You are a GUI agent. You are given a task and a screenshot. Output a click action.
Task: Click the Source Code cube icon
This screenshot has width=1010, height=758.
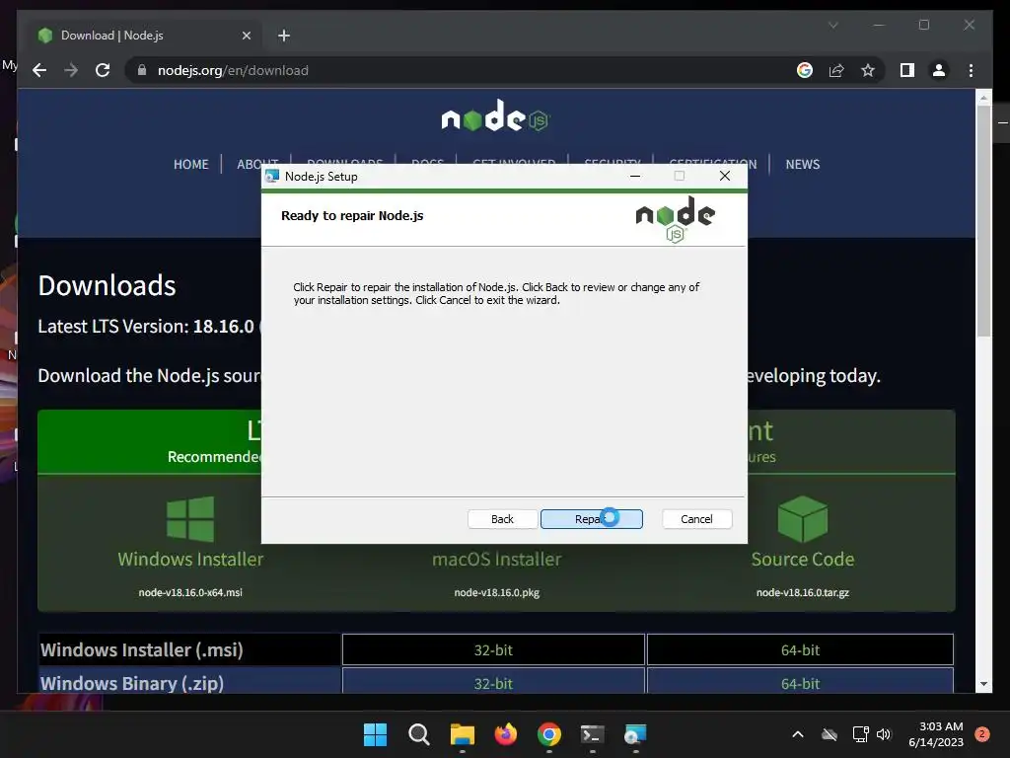coord(803,519)
